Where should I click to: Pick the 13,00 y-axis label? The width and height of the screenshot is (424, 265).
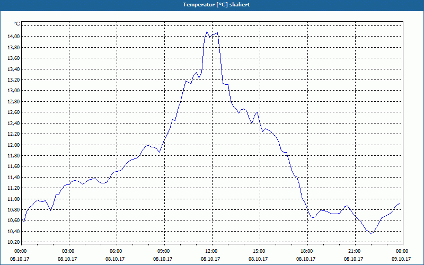pyautogui.click(x=13, y=91)
